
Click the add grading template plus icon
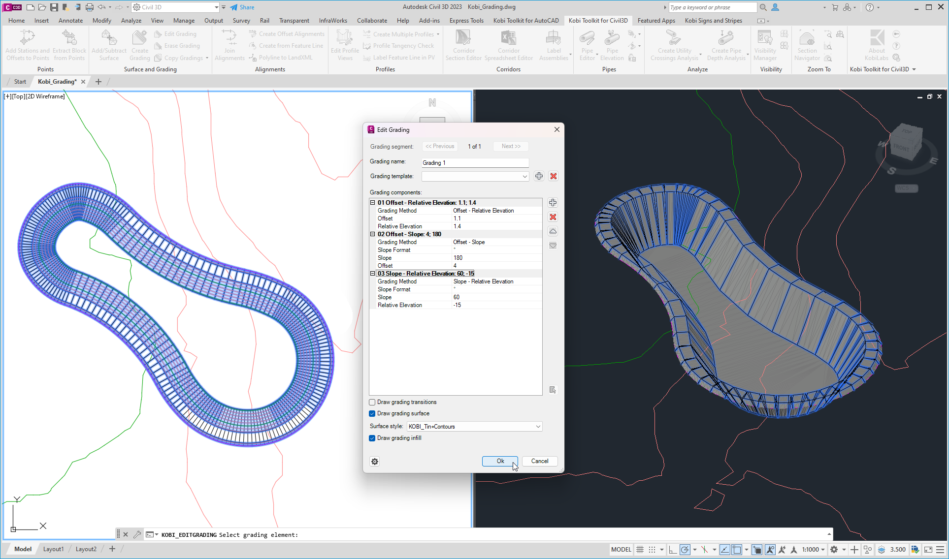tap(539, 176)
